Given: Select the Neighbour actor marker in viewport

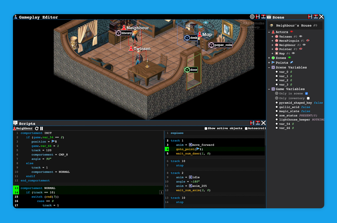Looking at the screenshot, I should pos(135,28).
